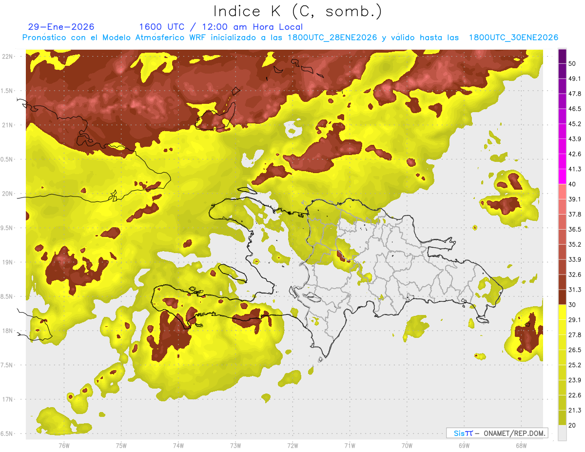Click the colorbar value '21.3'
This screenshot has width=585, height=452.
tap(575, 411)
